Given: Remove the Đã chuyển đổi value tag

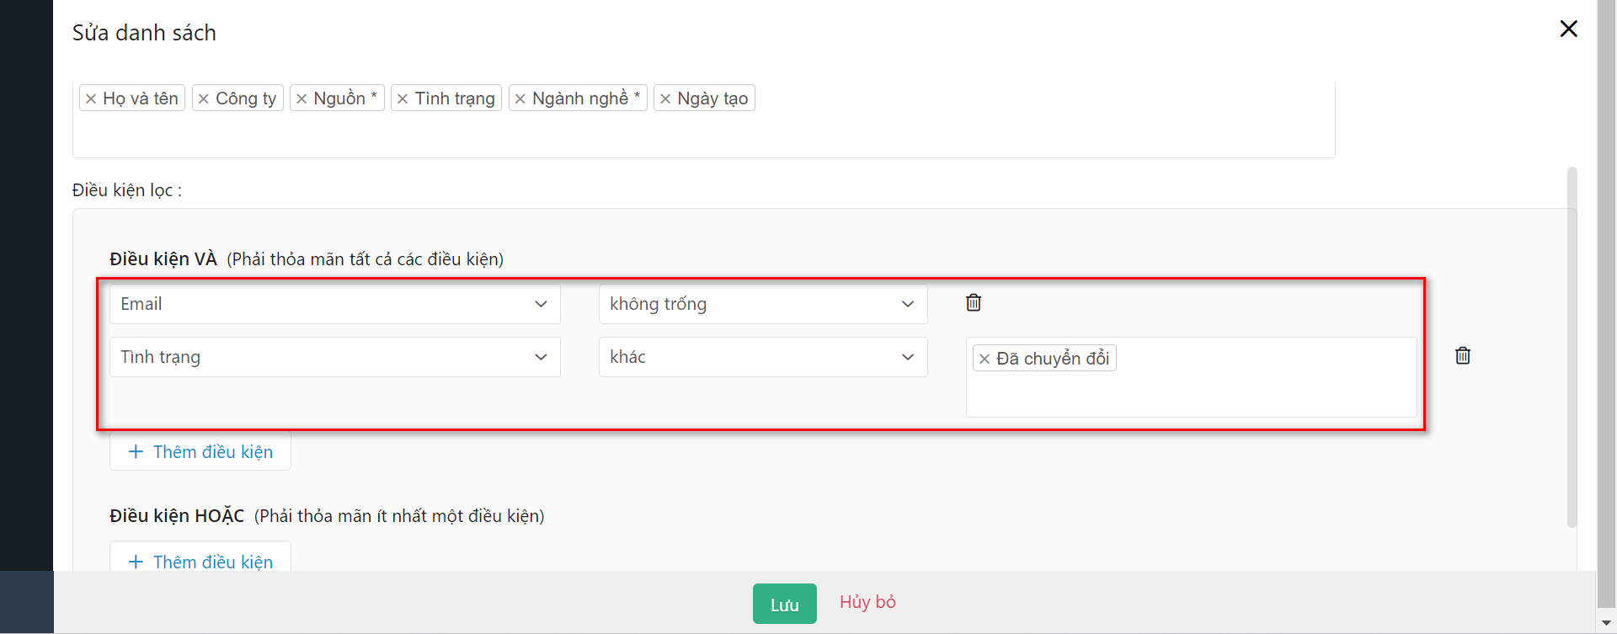Looking at the screenshot, I should pos(985,360).
